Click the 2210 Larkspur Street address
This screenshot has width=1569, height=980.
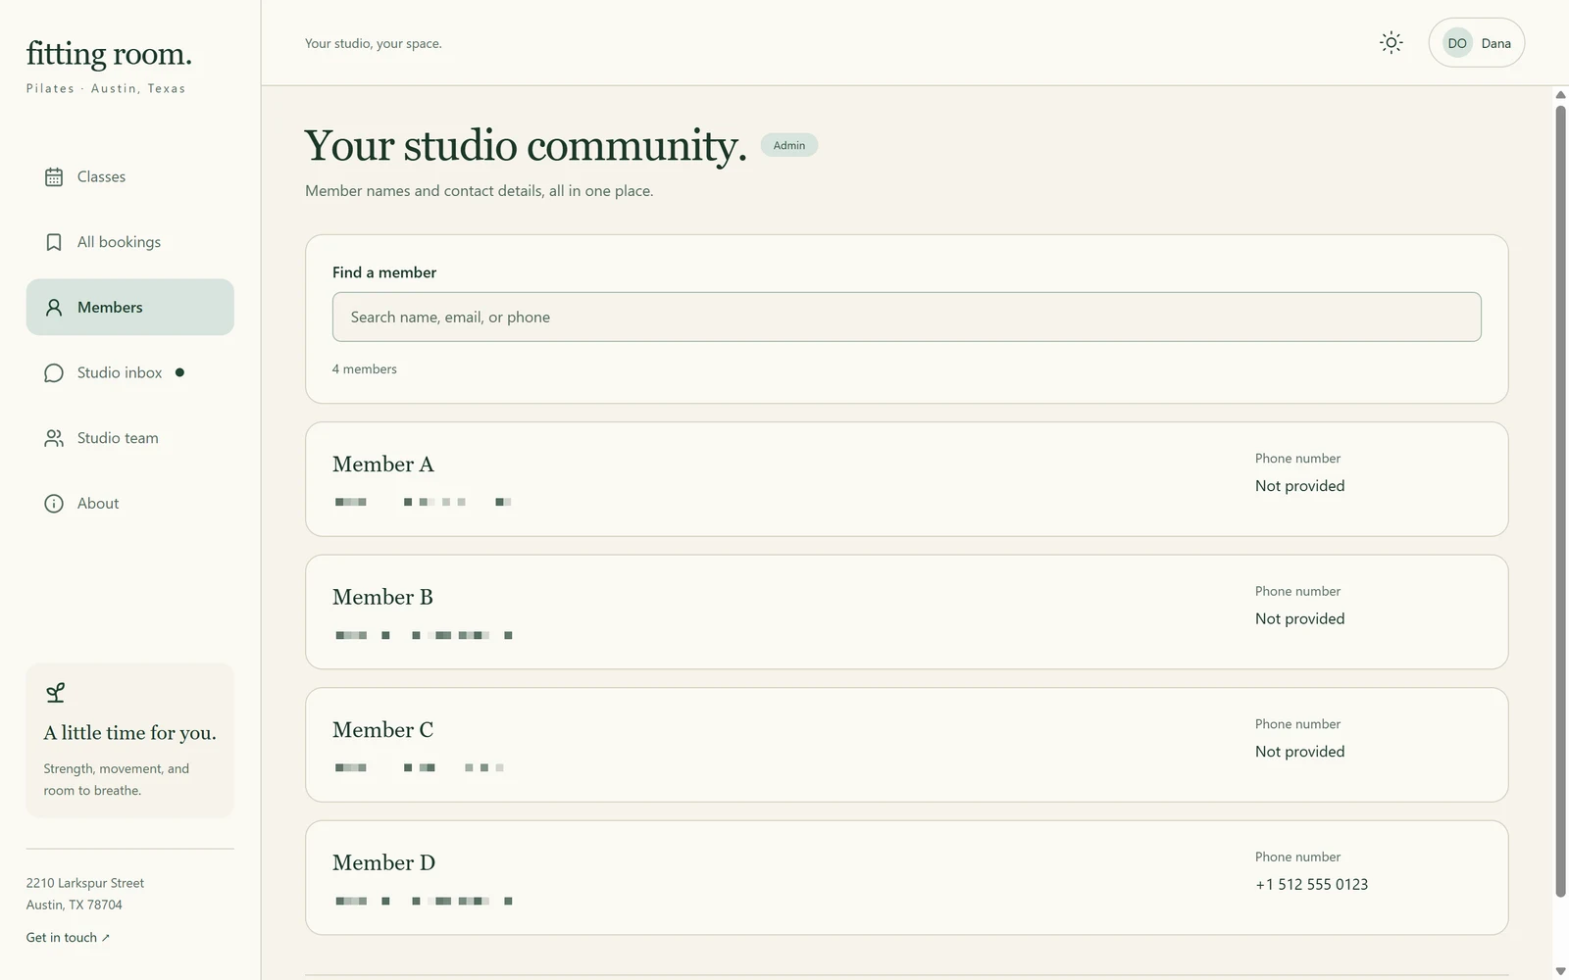click(x=85, y=884)
